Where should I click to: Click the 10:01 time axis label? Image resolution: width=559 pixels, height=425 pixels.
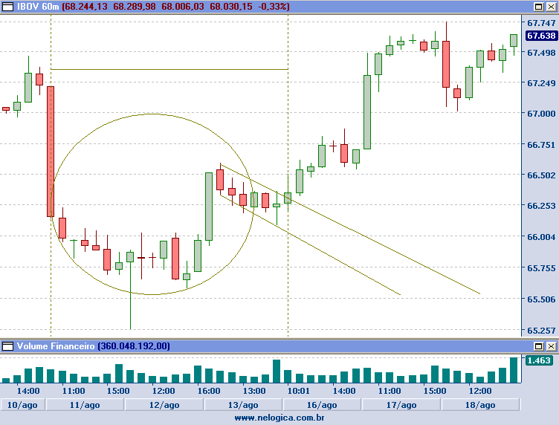[x=298, y=391]
